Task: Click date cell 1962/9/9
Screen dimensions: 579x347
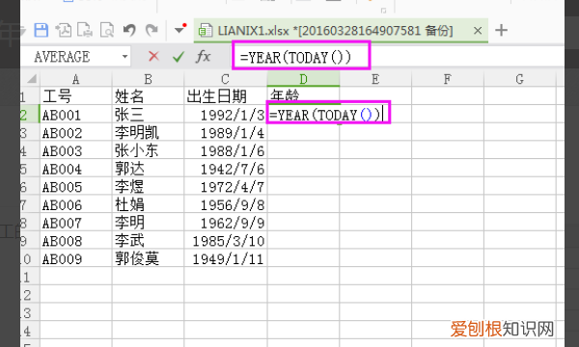Action: point(225,223)
